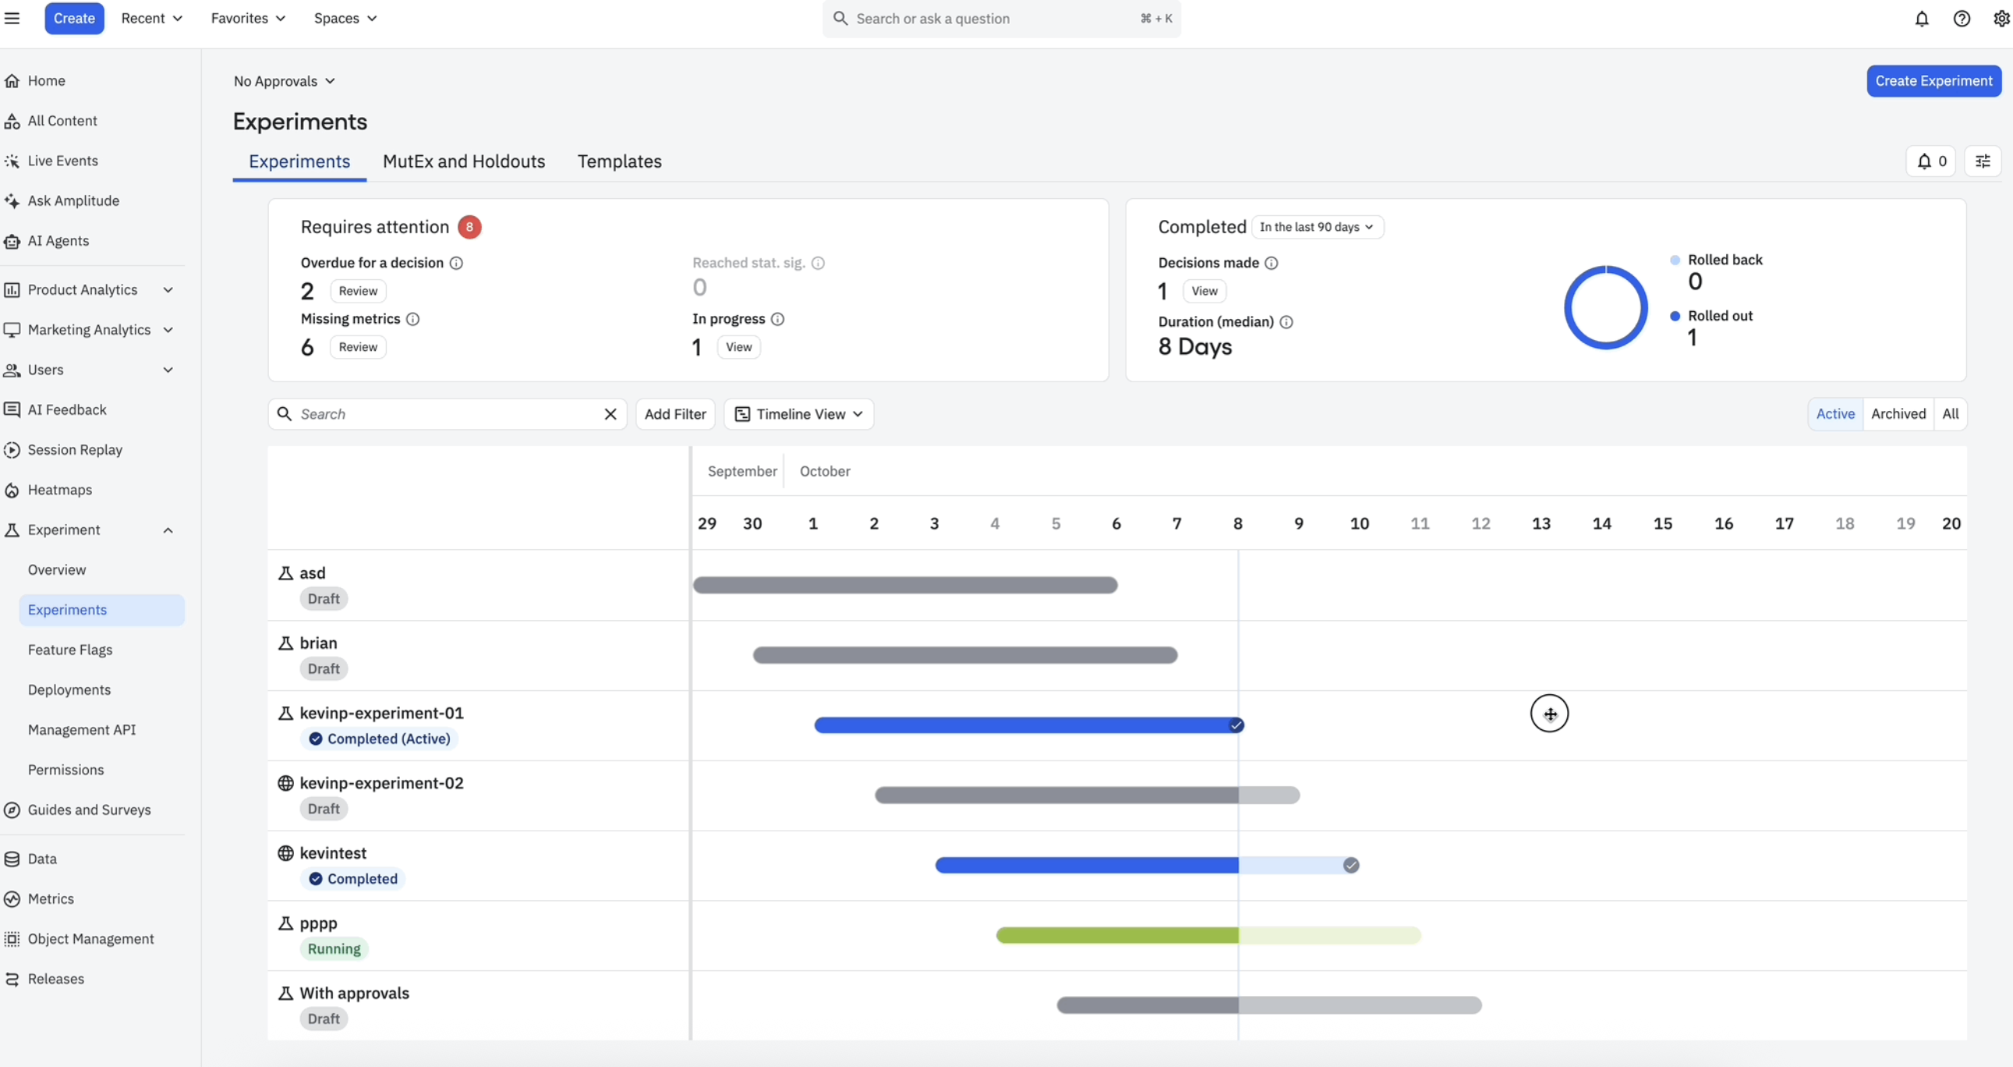Open the settings gear icon
Viewport: 2013px width, 1067px height.
point(2001,19)
